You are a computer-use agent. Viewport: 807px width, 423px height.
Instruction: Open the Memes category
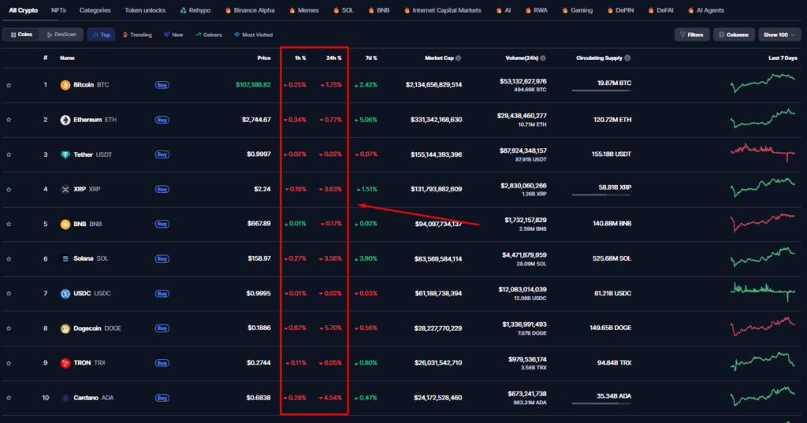coord(304,10)
